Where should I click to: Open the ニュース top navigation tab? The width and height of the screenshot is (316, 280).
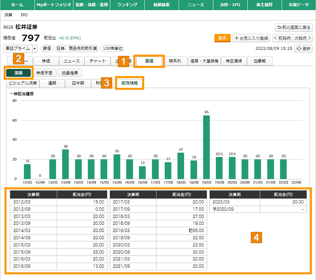pos(196,5)
